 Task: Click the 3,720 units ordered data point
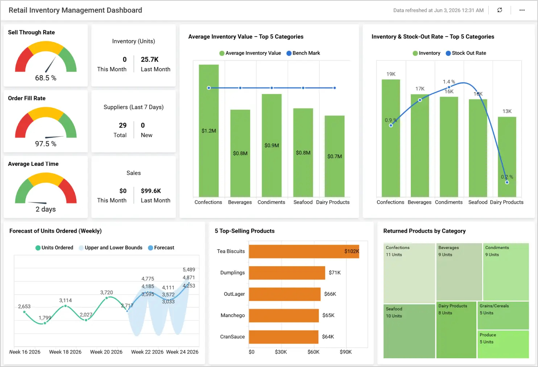pyautogui.click(x=107, y=298)
